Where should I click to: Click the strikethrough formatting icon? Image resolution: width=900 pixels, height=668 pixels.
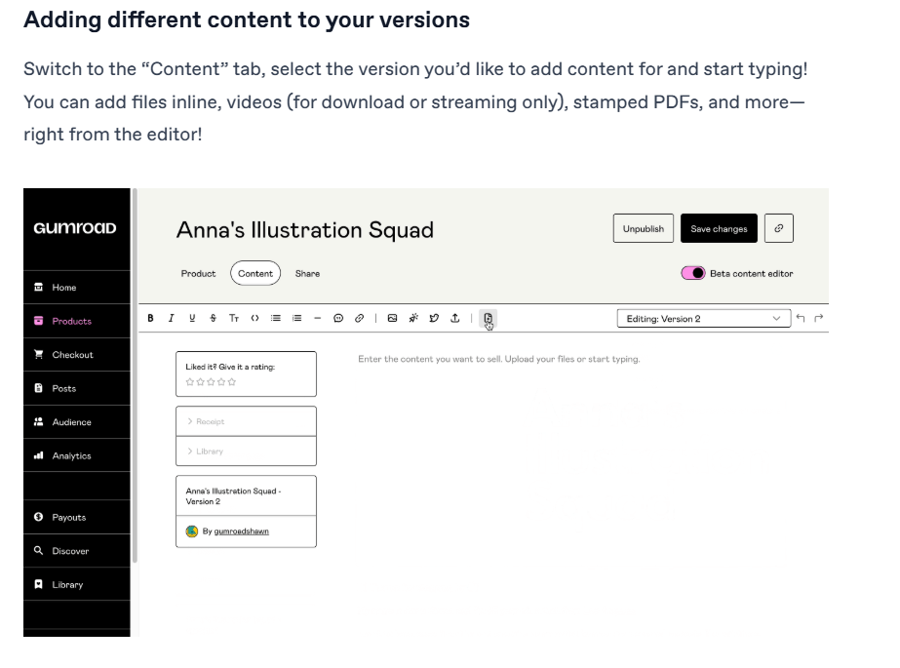point(213,318)
